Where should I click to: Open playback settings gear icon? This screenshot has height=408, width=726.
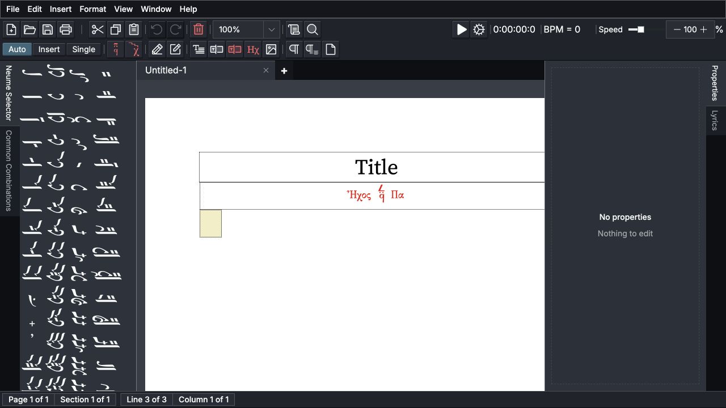[x=479, y=29]
